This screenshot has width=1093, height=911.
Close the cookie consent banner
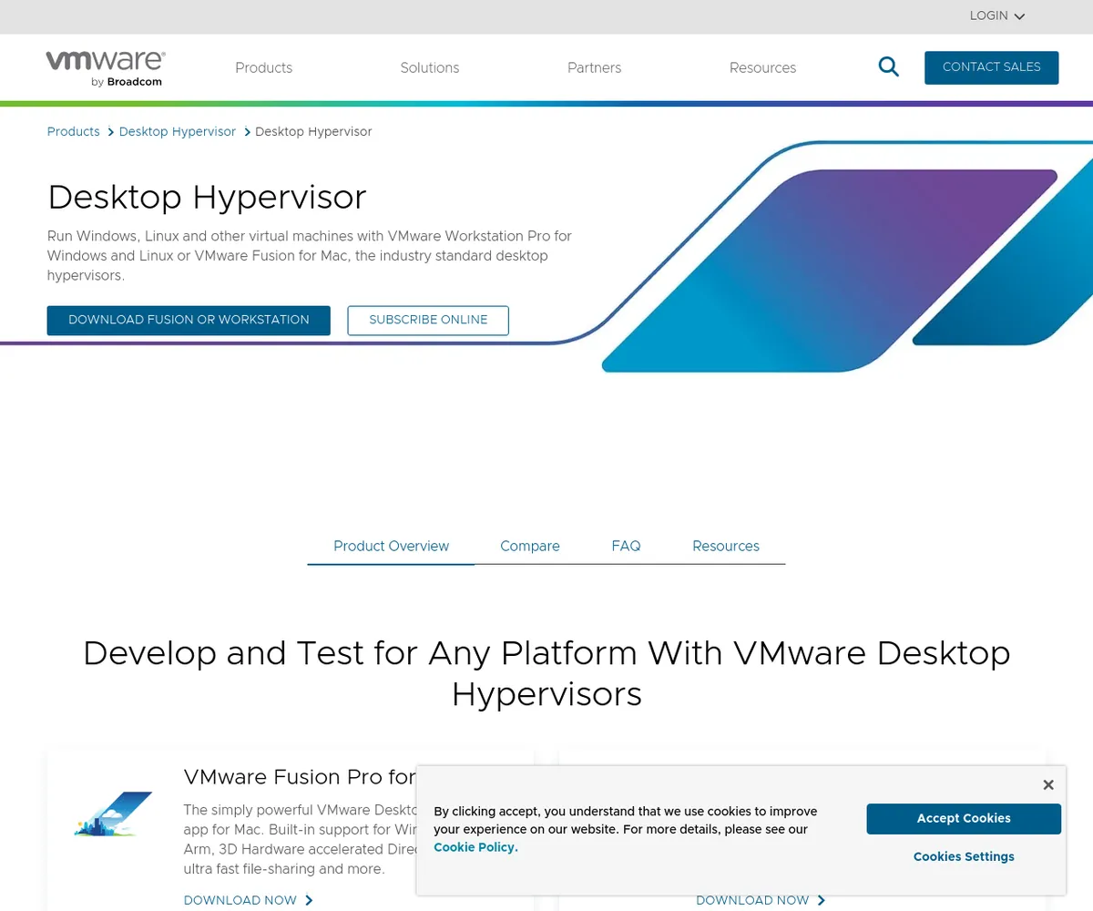[1047, 784]
